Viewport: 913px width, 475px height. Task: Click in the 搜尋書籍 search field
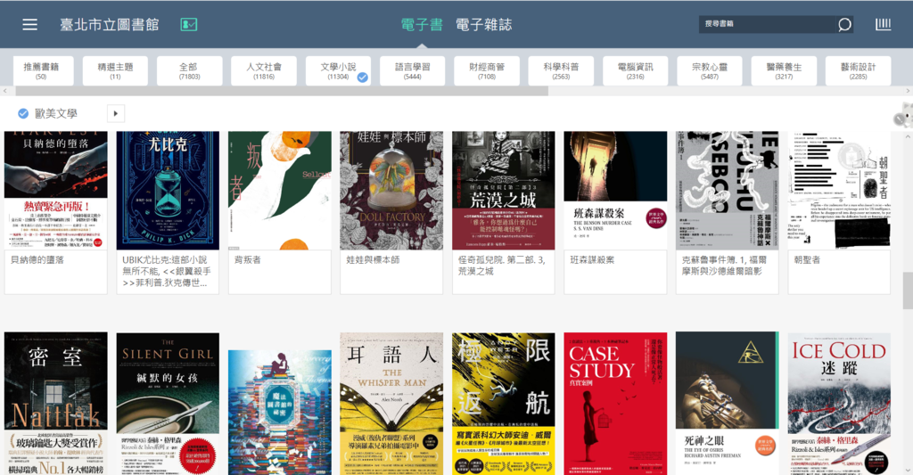[767, 24]
